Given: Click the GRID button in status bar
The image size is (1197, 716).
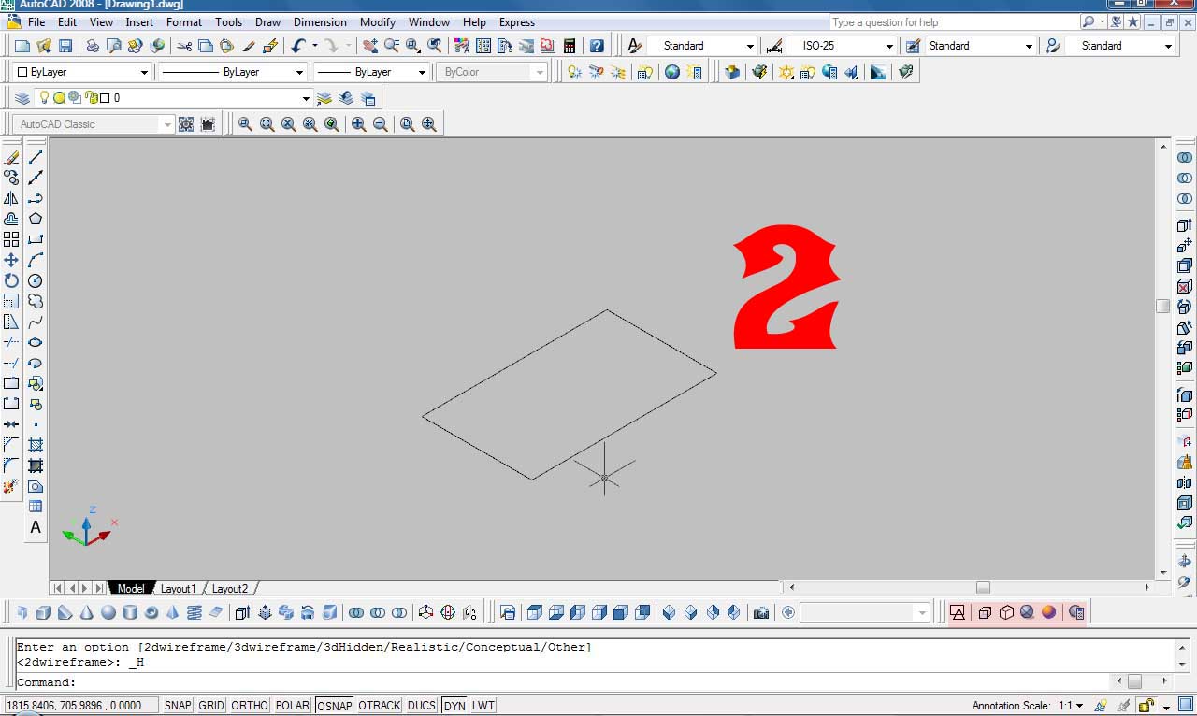Looking at the screenshot, I should [x=211, y=706].
